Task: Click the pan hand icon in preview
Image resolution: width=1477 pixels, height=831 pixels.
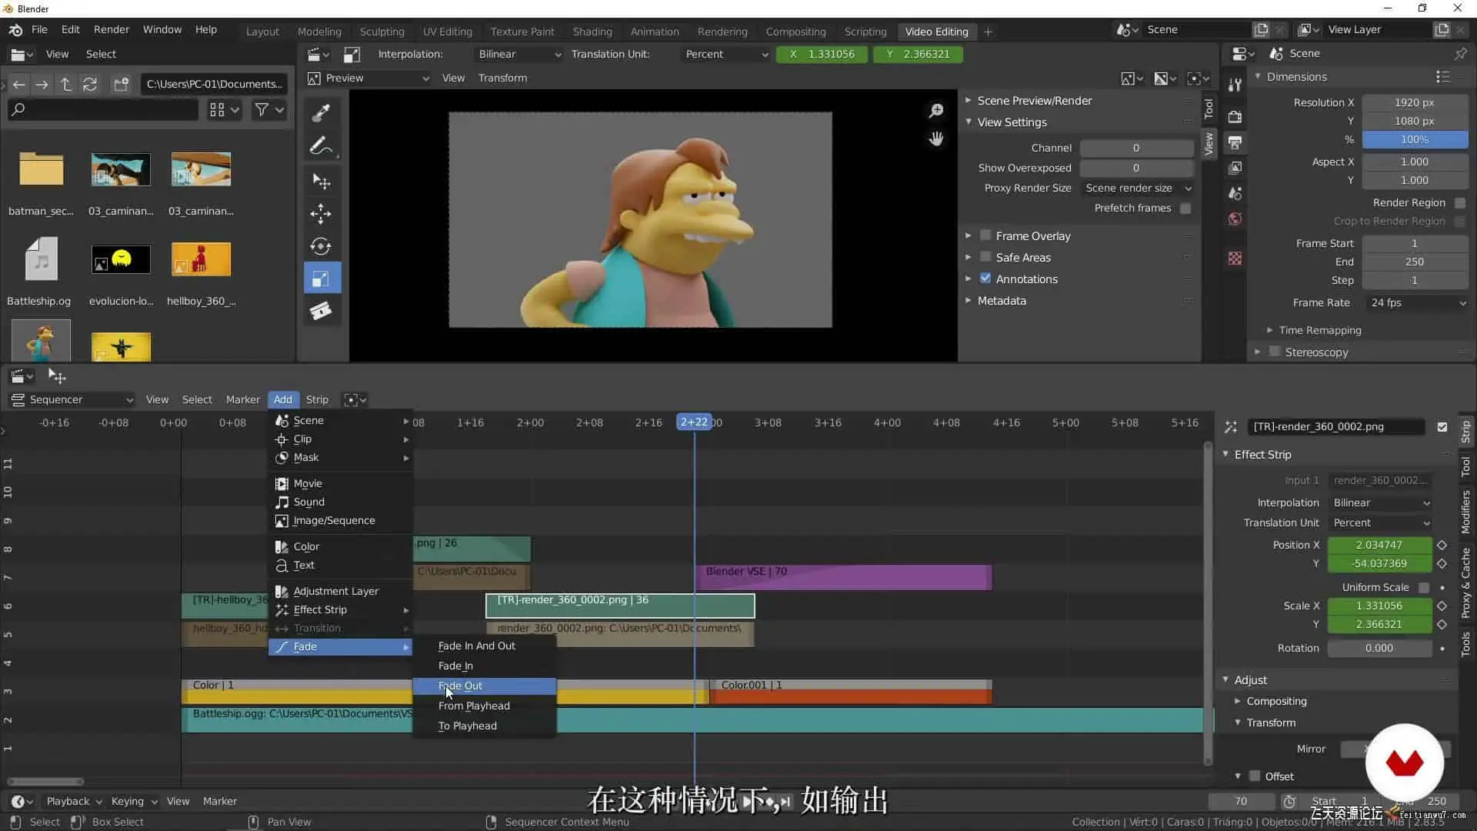Action: 936,139
